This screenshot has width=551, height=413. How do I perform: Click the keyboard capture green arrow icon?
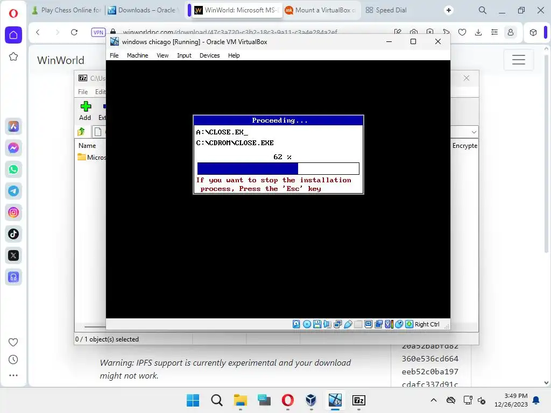409,324
